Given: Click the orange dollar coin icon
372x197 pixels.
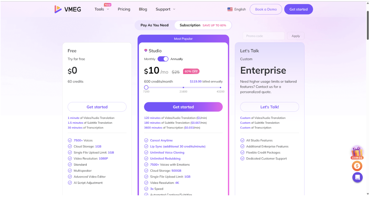Looking at the screenshot, I should (357, 166).
